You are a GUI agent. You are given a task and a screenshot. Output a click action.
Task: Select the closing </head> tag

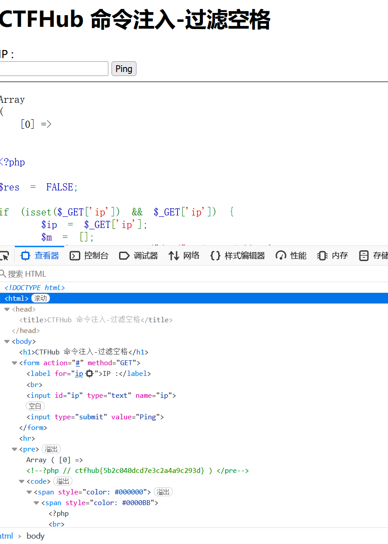coord(26,331)
